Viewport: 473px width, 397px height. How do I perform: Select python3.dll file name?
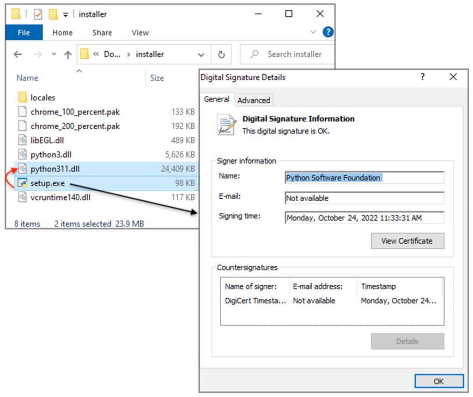[51, 155]
